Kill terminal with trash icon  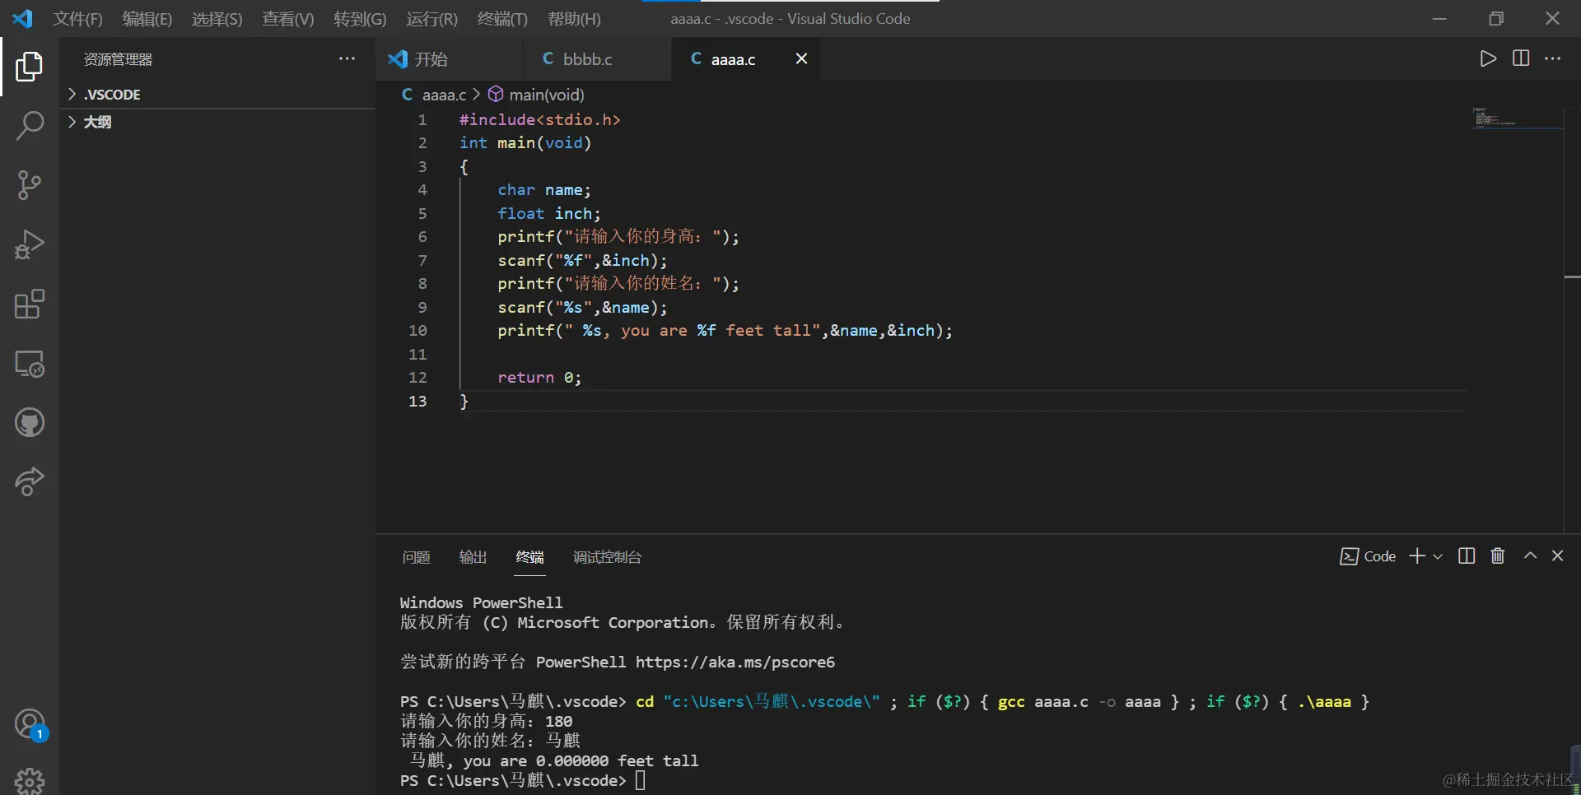(1498, 556)
